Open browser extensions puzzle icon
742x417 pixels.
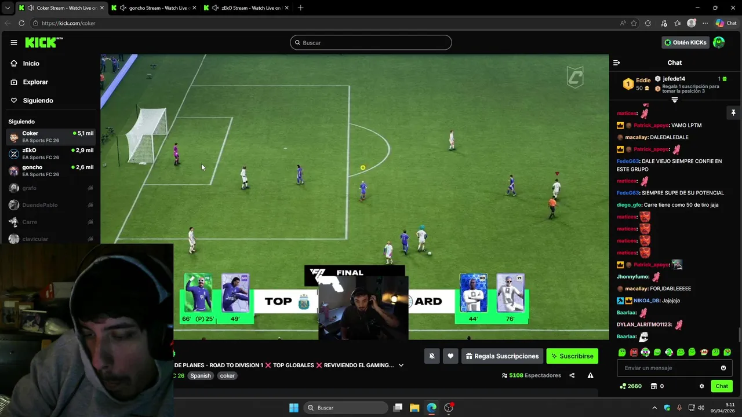click(x=648, y=23)
